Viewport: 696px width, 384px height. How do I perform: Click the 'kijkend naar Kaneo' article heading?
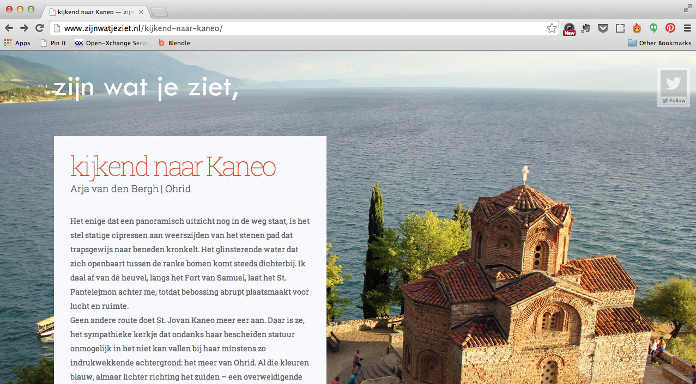[x=173, y=166]
